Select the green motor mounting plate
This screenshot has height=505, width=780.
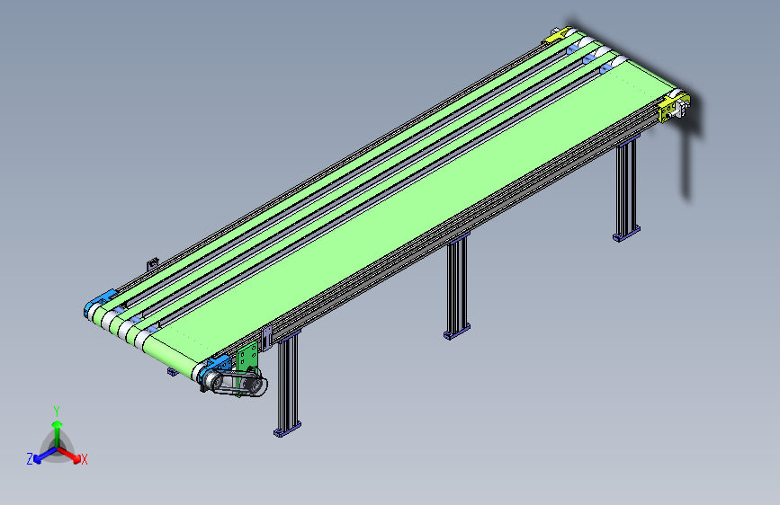(247, 358)
